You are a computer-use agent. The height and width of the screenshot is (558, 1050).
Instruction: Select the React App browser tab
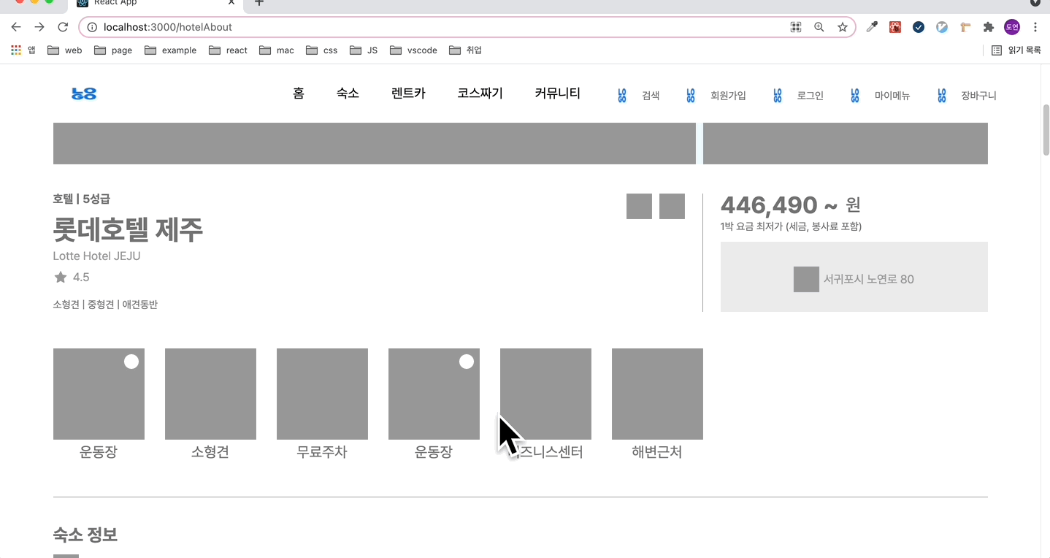[157, 4]
